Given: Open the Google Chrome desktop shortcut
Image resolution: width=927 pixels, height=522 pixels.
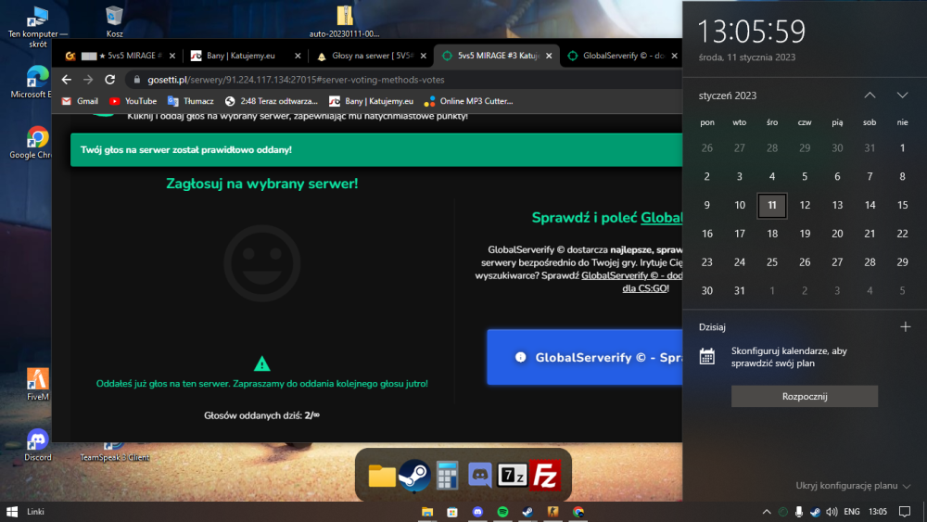Looking at the screenshot, I should click(x=34, y=143).
